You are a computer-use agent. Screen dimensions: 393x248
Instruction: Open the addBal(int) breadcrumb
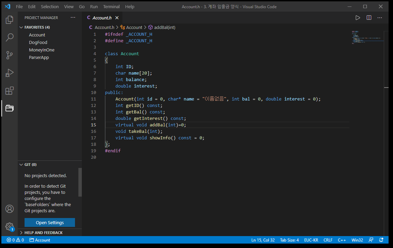pos(162,28)
